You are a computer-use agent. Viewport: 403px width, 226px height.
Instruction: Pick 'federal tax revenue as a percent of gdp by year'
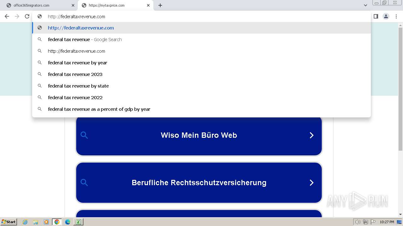[201, 109]
